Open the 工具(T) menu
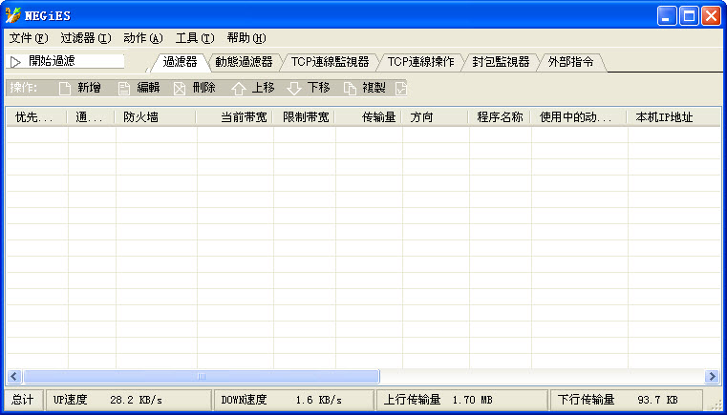The width and height of the screenshot is (727, 415). 195,38
